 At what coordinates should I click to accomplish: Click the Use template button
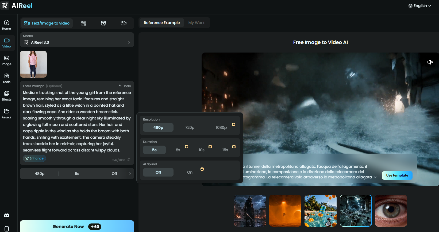point(397,175)
